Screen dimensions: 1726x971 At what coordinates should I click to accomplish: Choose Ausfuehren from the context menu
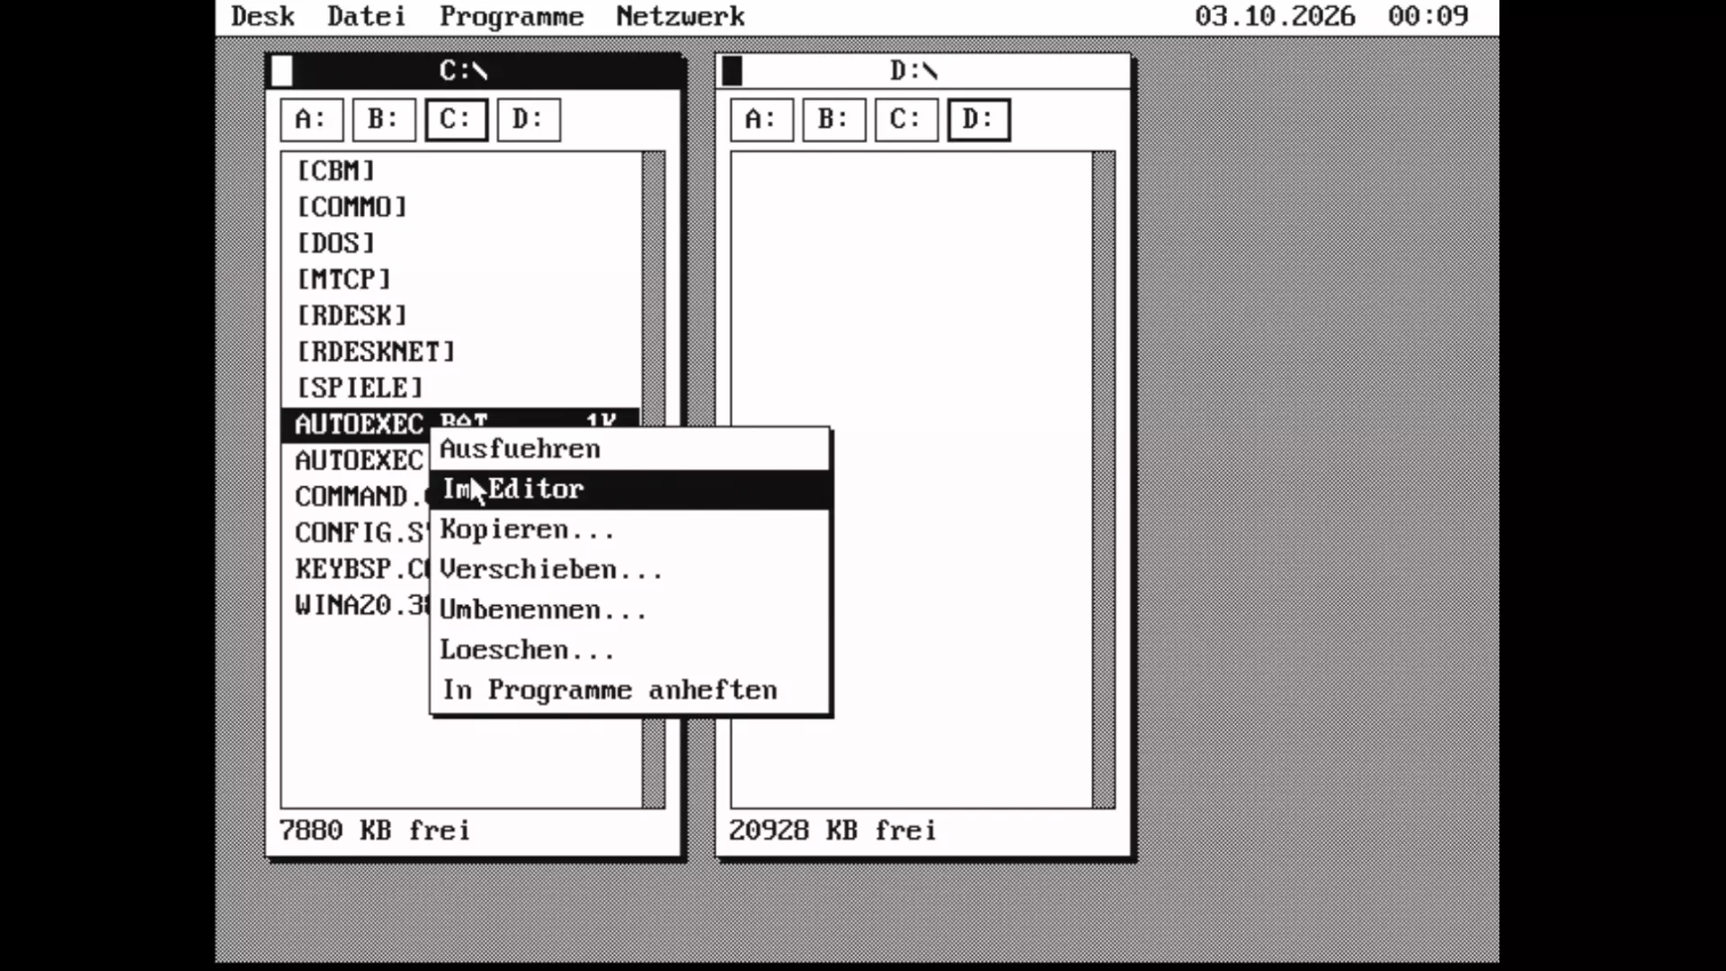click(629, 449)
